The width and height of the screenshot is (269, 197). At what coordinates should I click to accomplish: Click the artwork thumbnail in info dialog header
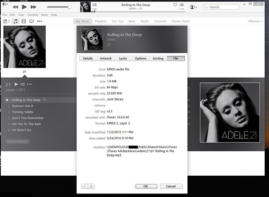(x=92, y=39)
